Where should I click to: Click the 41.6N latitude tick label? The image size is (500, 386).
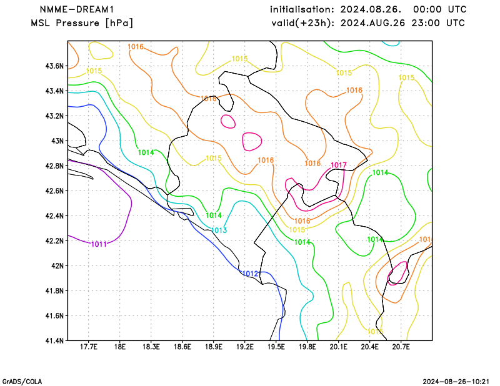pos(54,315)
